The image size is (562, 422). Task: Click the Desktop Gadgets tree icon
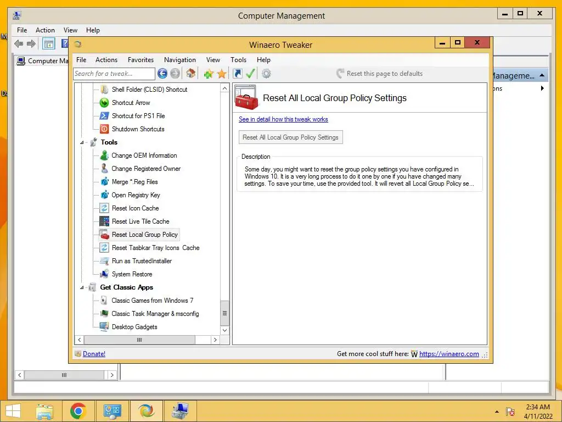[x=104, y=326]
